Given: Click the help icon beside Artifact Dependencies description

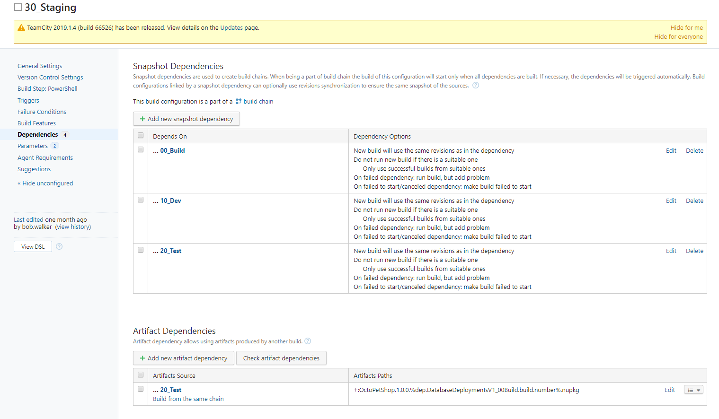Looking at the screenshot, I should pos(308,341).
